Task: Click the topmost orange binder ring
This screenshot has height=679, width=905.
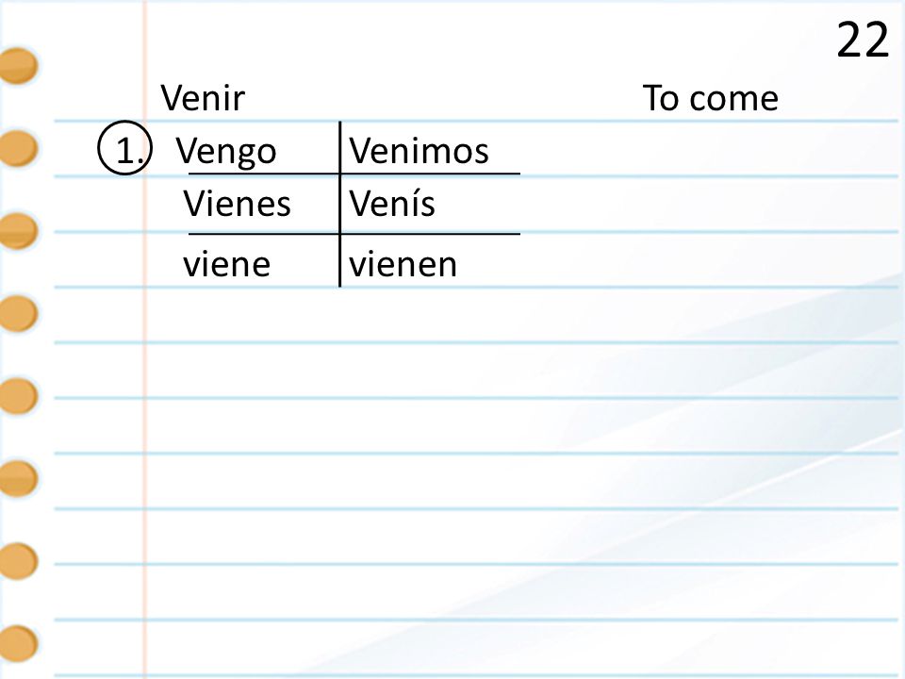Action: click(19, 65)
